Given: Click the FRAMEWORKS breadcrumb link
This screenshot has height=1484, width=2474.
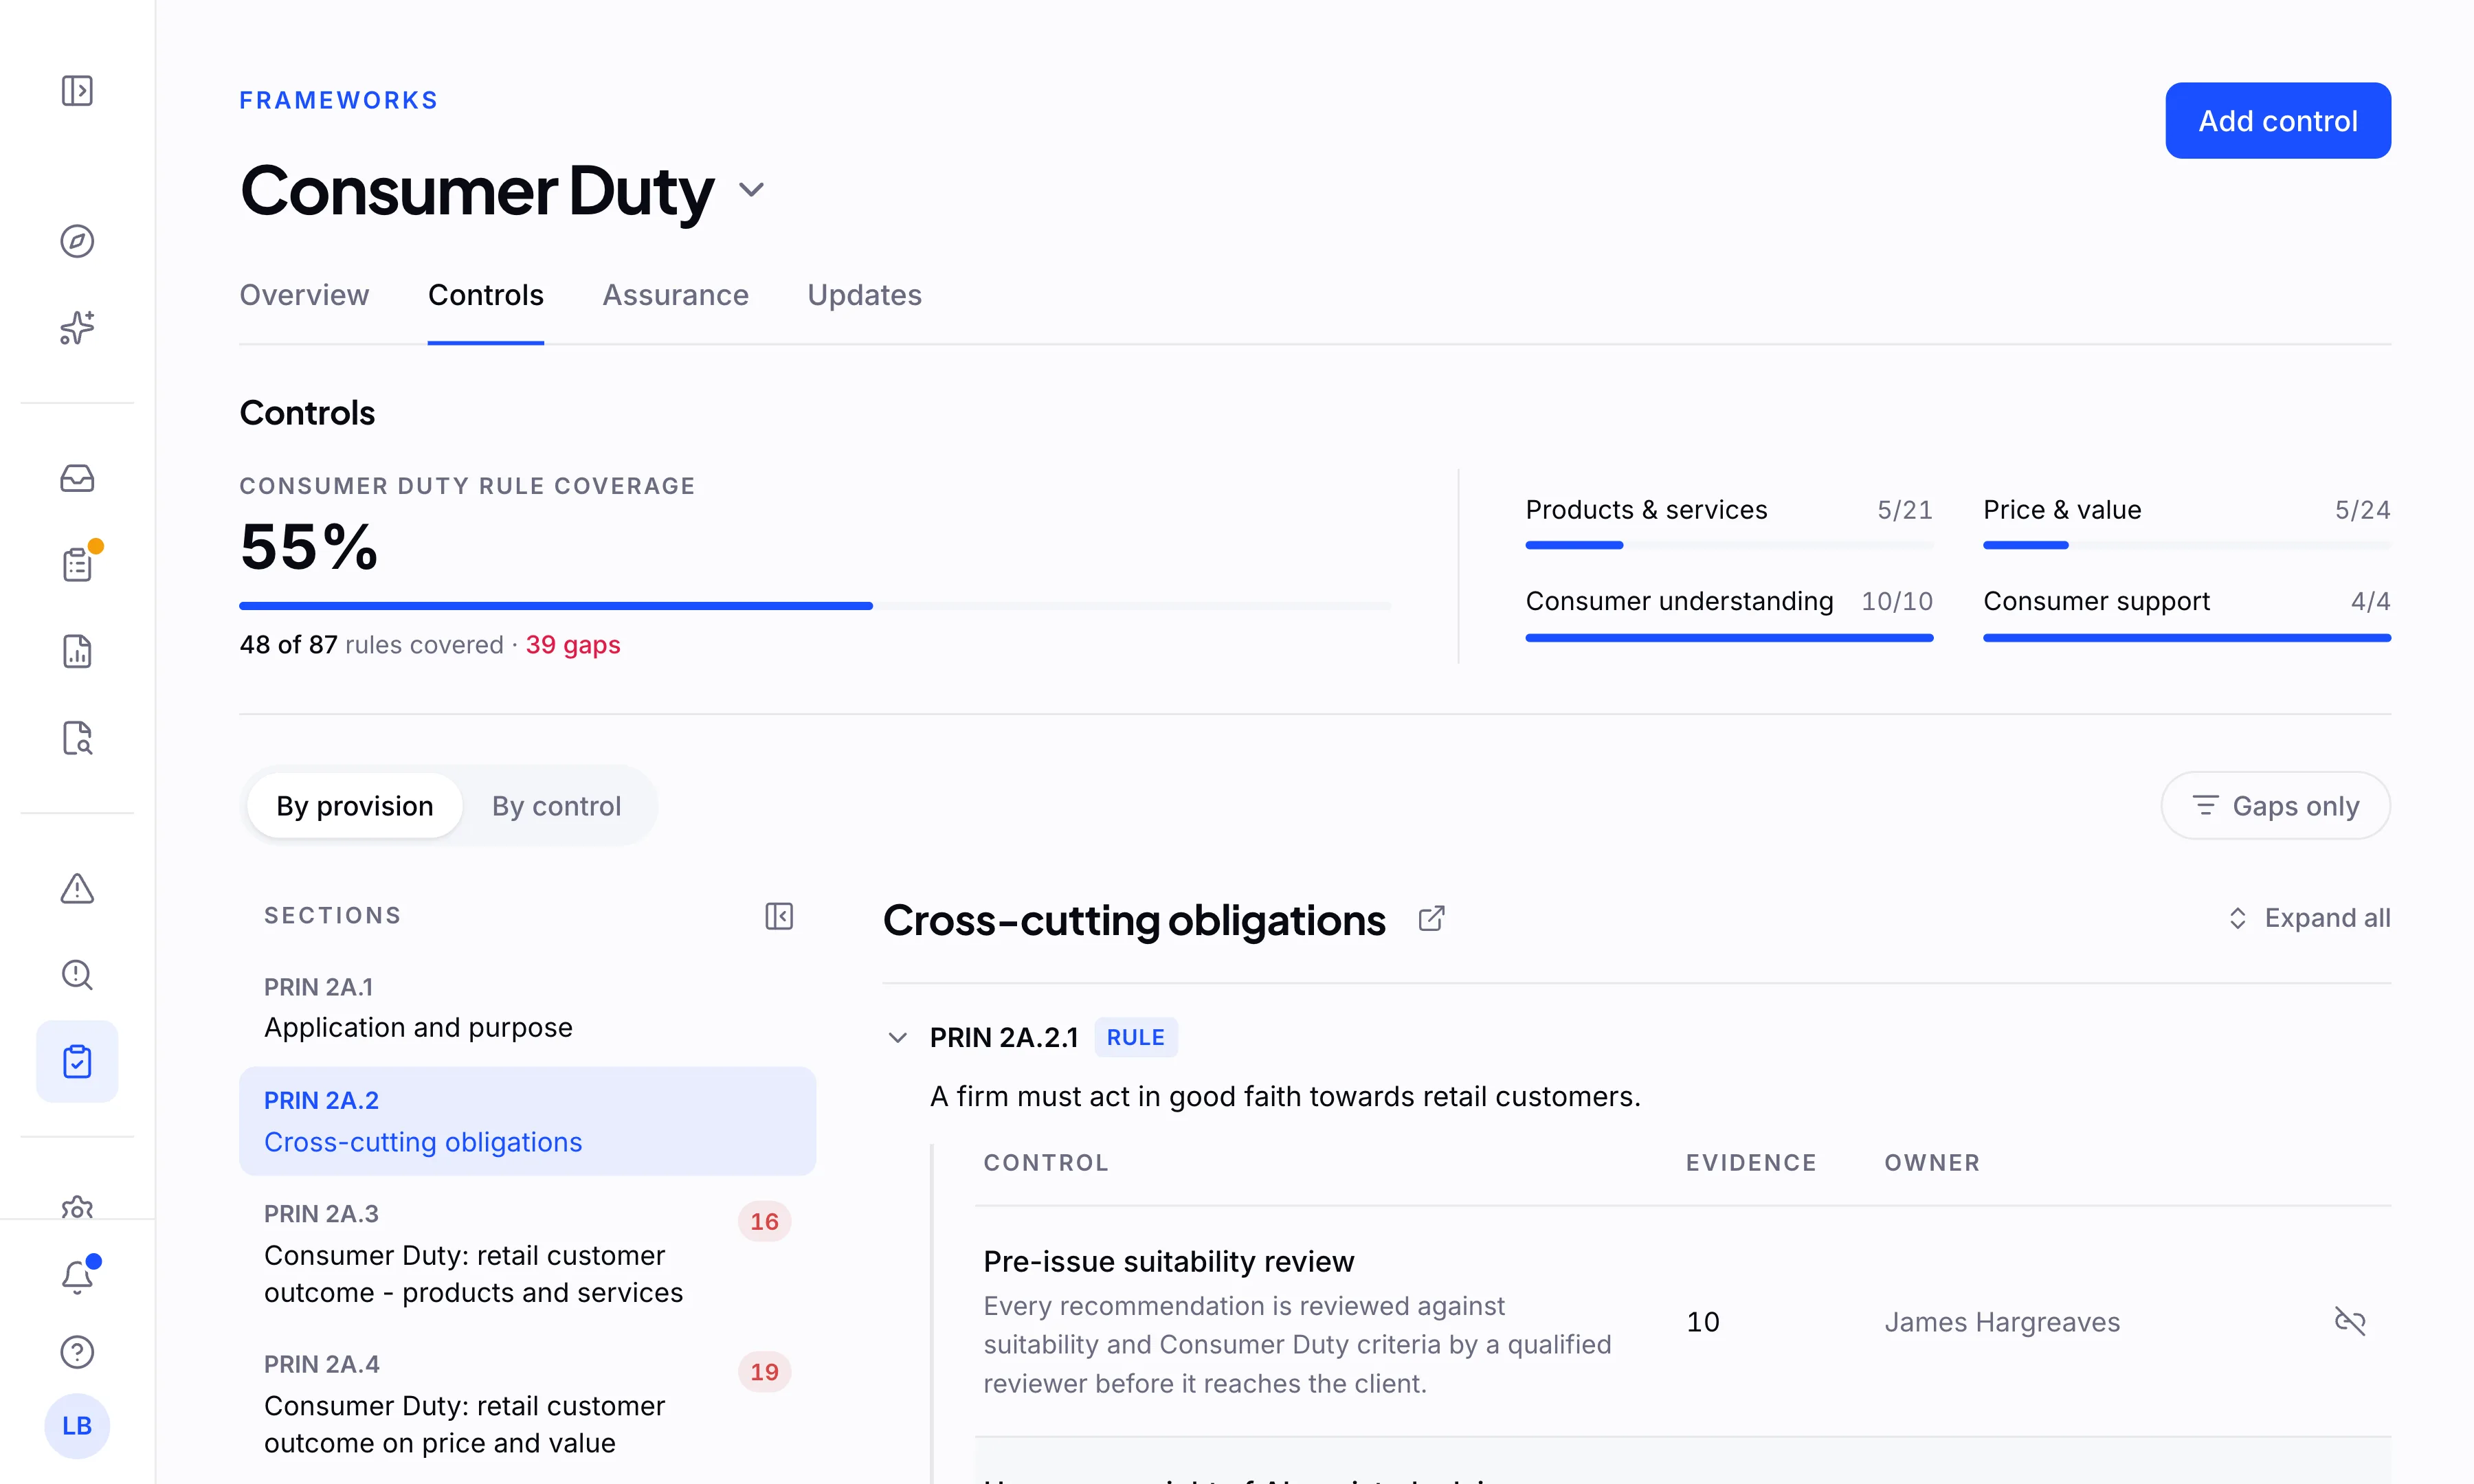Looking at the screenshot, I should [x=338, y=100].
